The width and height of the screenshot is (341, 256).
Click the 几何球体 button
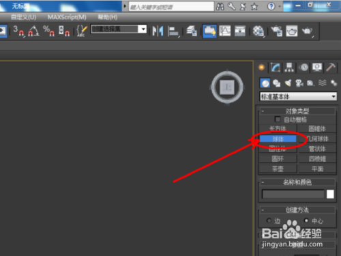click(317, 139)
